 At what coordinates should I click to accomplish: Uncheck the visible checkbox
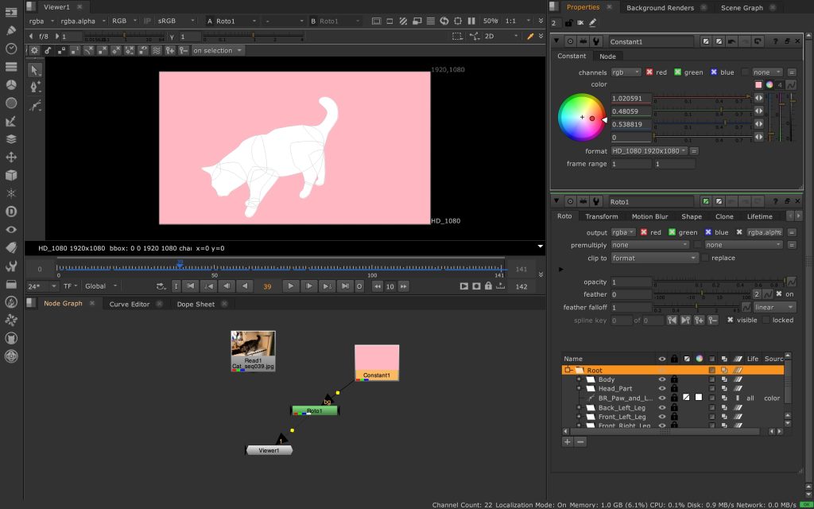730,320
